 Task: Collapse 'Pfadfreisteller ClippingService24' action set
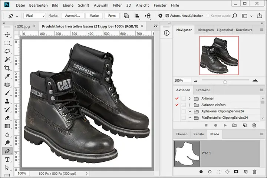click(189, 118)
